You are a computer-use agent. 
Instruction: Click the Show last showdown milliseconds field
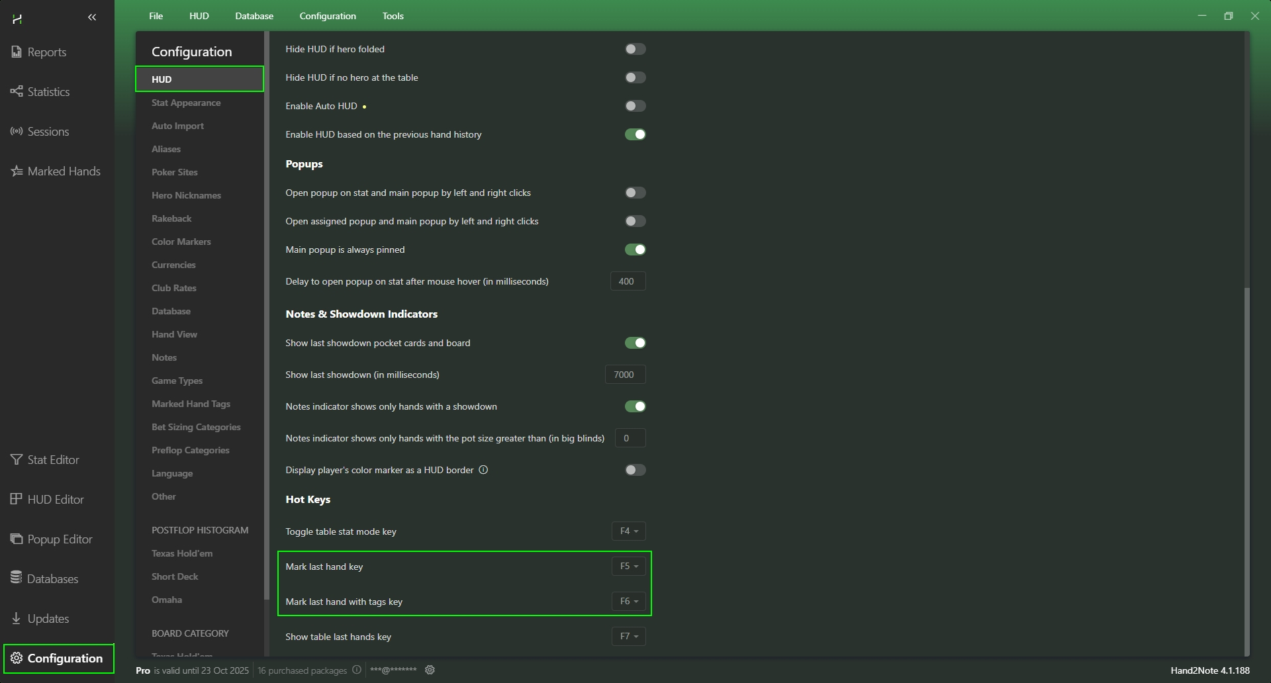coord(625,375)
